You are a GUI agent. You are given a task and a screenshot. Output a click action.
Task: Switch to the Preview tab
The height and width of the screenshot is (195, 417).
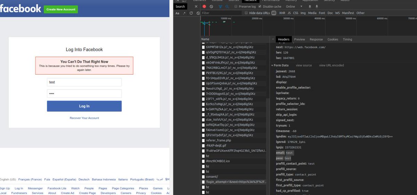pyautogui.click(x=300, y=40)
